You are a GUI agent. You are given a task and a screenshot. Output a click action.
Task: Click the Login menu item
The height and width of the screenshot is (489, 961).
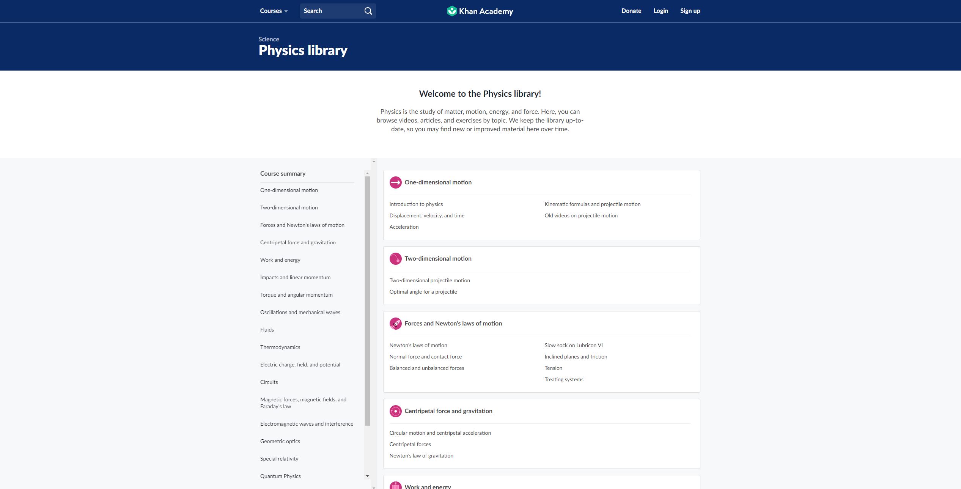coord(661,11)
